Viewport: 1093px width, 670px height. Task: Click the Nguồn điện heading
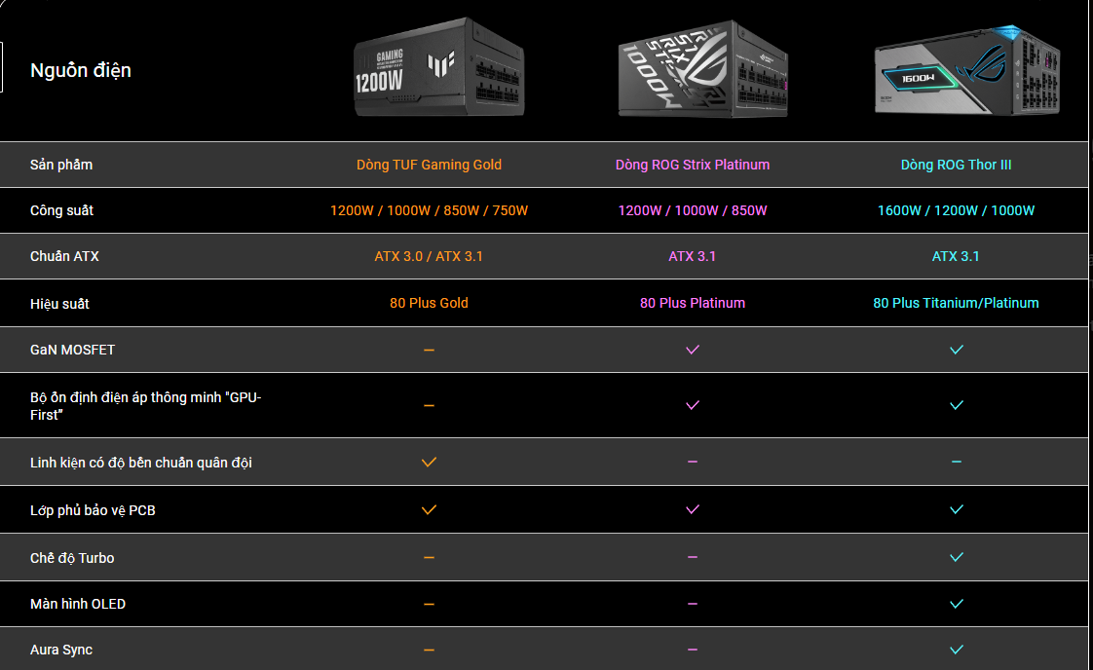coord(80,70)
